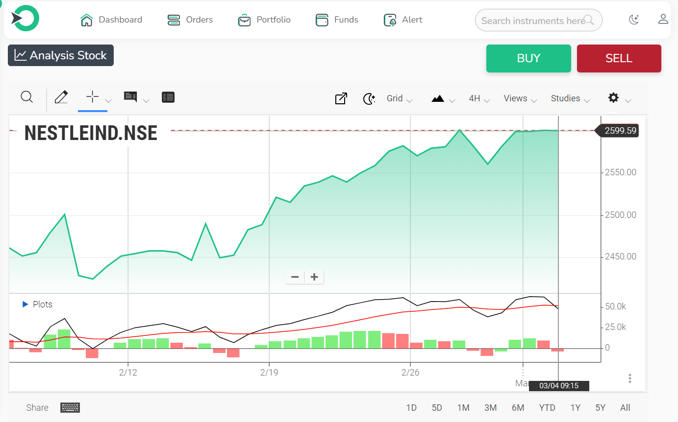
Task: Click the 2/19 date axis label
Action: [269, 373]
